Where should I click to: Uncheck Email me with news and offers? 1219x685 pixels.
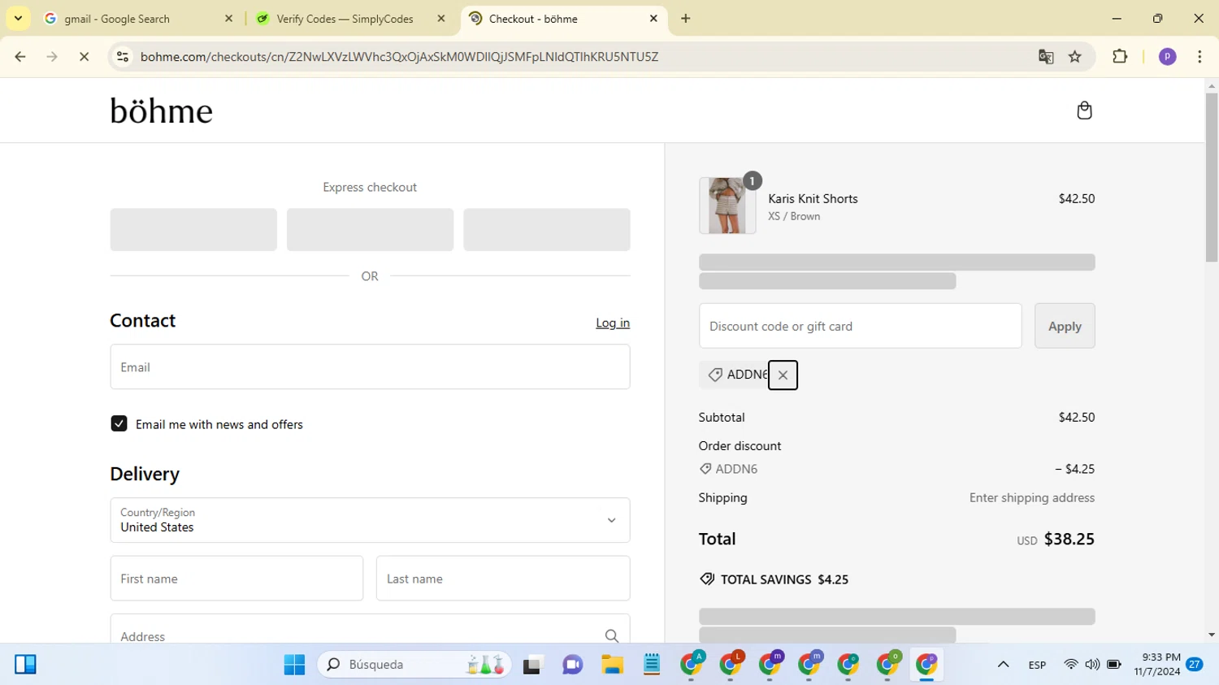[119, 423]
